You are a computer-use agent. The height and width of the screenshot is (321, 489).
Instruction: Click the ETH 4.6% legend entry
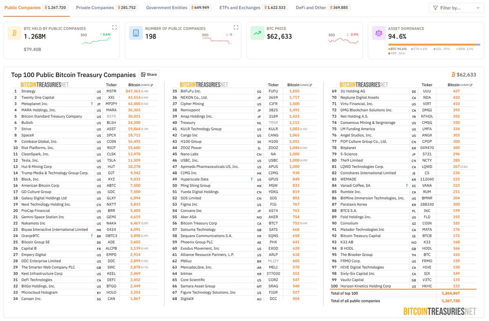point(419,49)
